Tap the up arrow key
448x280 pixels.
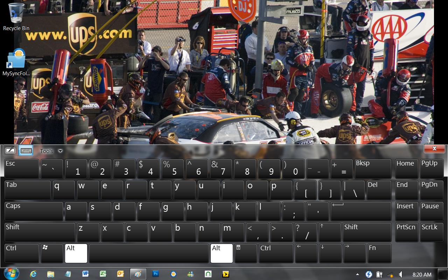(330, 232)
